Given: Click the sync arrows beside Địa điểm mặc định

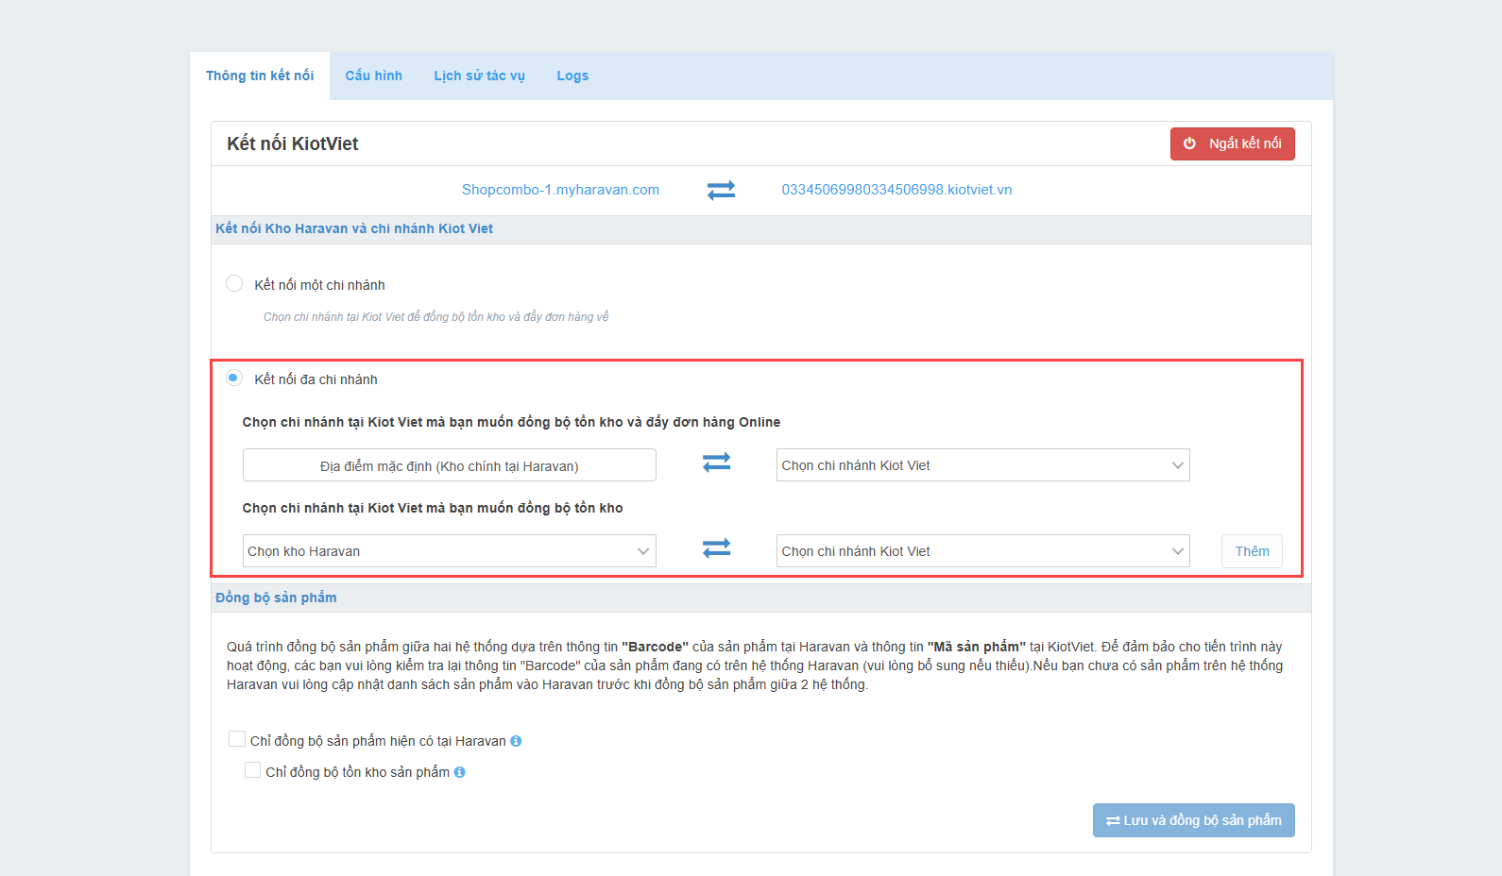Looking at the screenshot, I should [717, 463].
